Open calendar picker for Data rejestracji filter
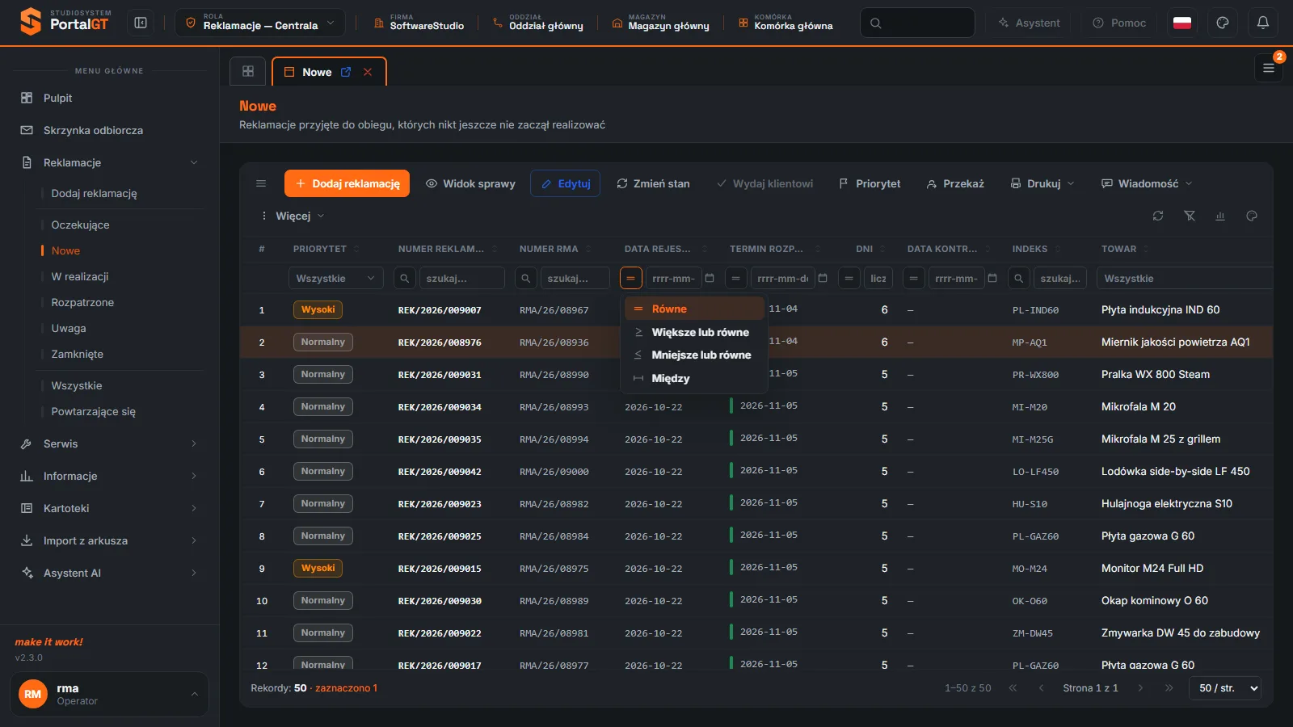Viewport: 1293px width, 727px height. pyautogui.click(x=710, y=278)
